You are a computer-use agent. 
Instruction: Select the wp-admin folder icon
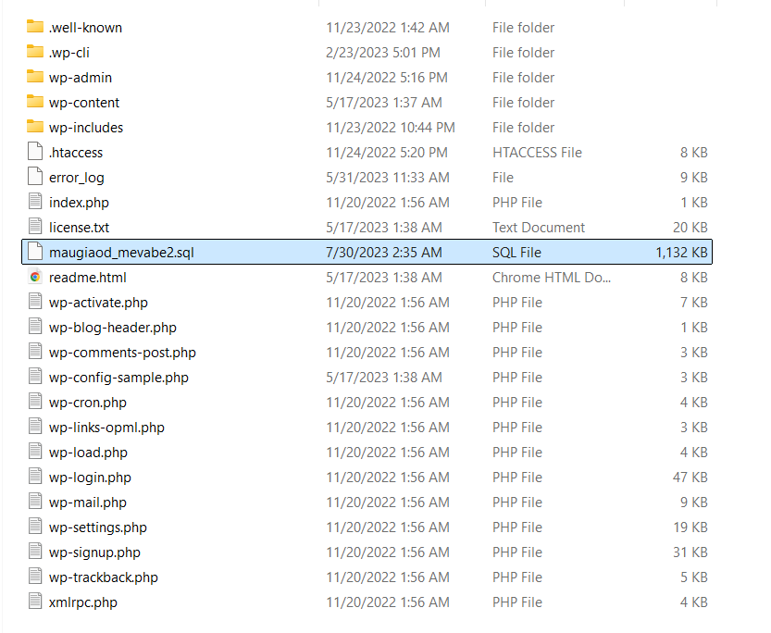35,77
